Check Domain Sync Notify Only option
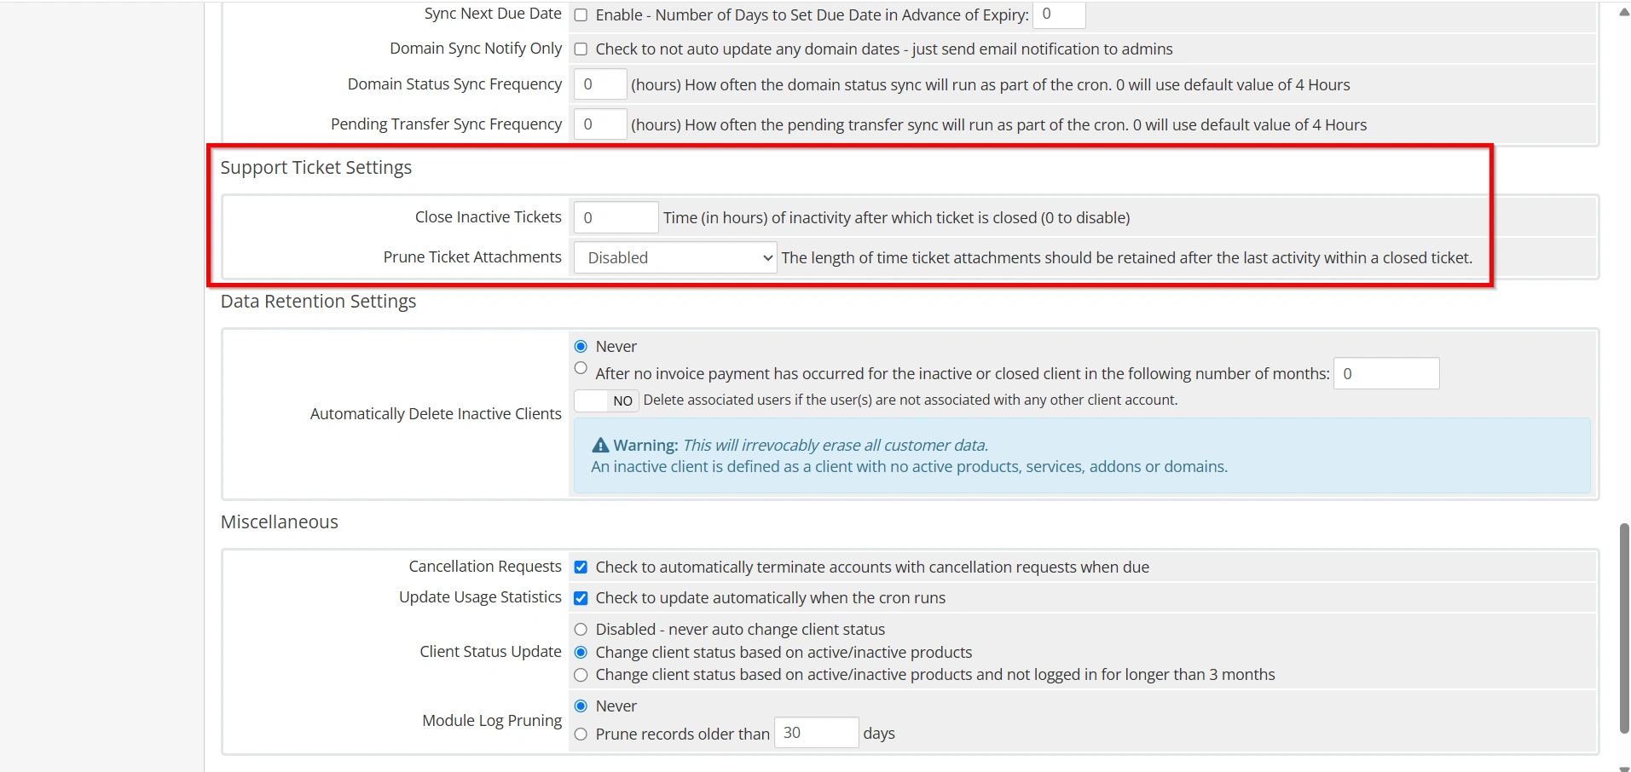 pyautogui.click(x=581, y=49)
